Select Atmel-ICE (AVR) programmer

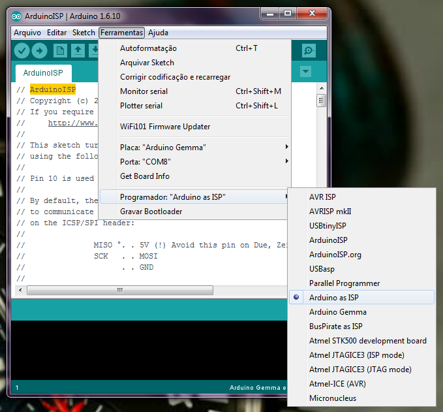pos(361,384)
